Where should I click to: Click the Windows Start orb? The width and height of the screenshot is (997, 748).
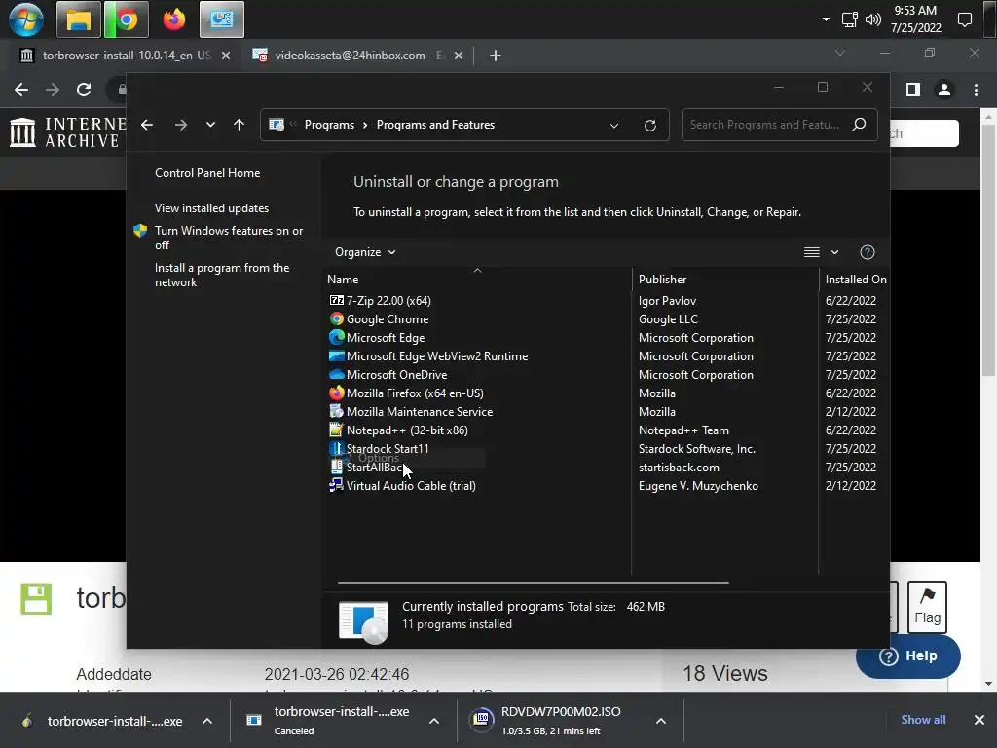26,19
